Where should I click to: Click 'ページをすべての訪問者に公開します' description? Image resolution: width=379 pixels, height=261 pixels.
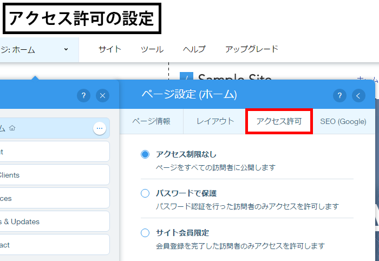215,167
